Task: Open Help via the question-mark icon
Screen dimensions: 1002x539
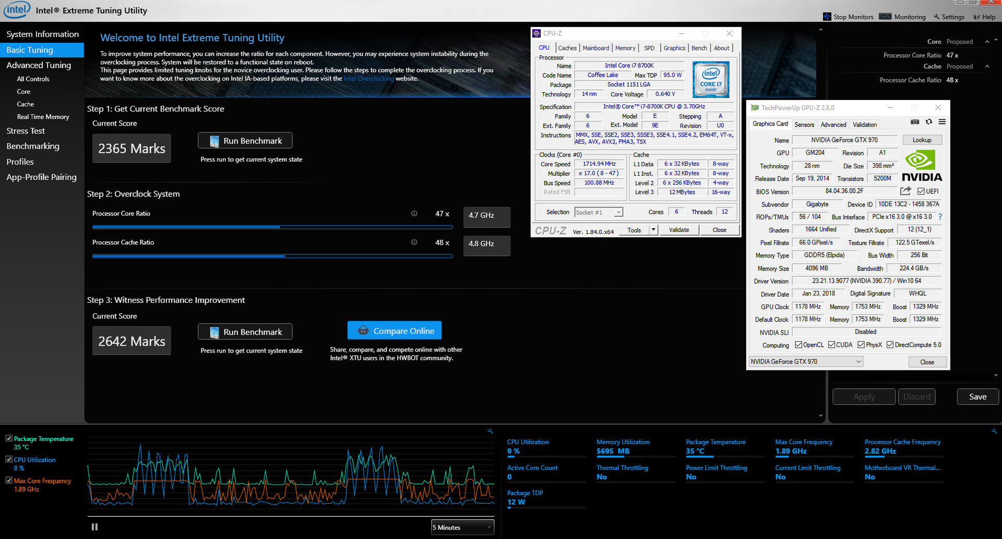Action: [976, 17]
